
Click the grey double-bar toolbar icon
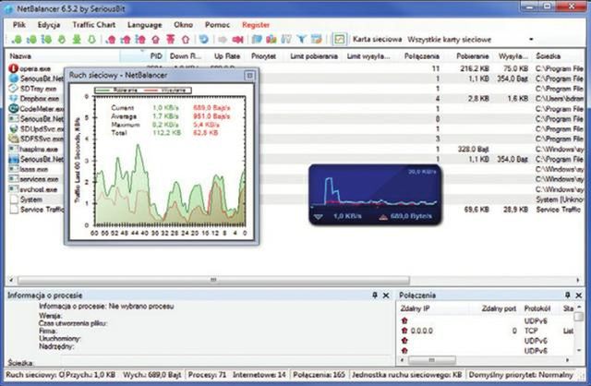[286, 39]
